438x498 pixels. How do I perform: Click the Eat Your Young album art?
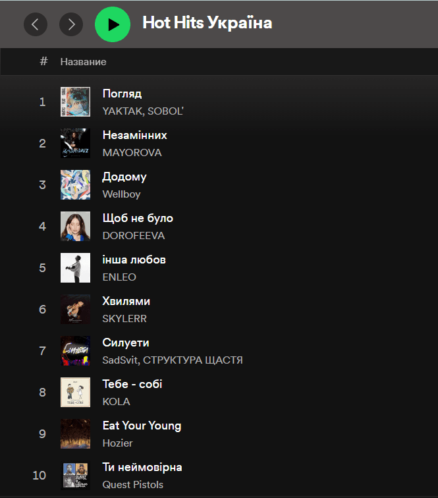click(x=75, y=434)
